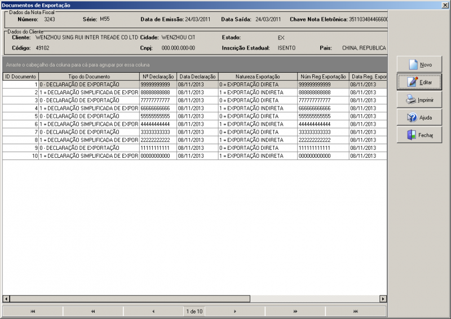
Task: Select row with declaração 88888888888
Action: (x=194, y=92)
